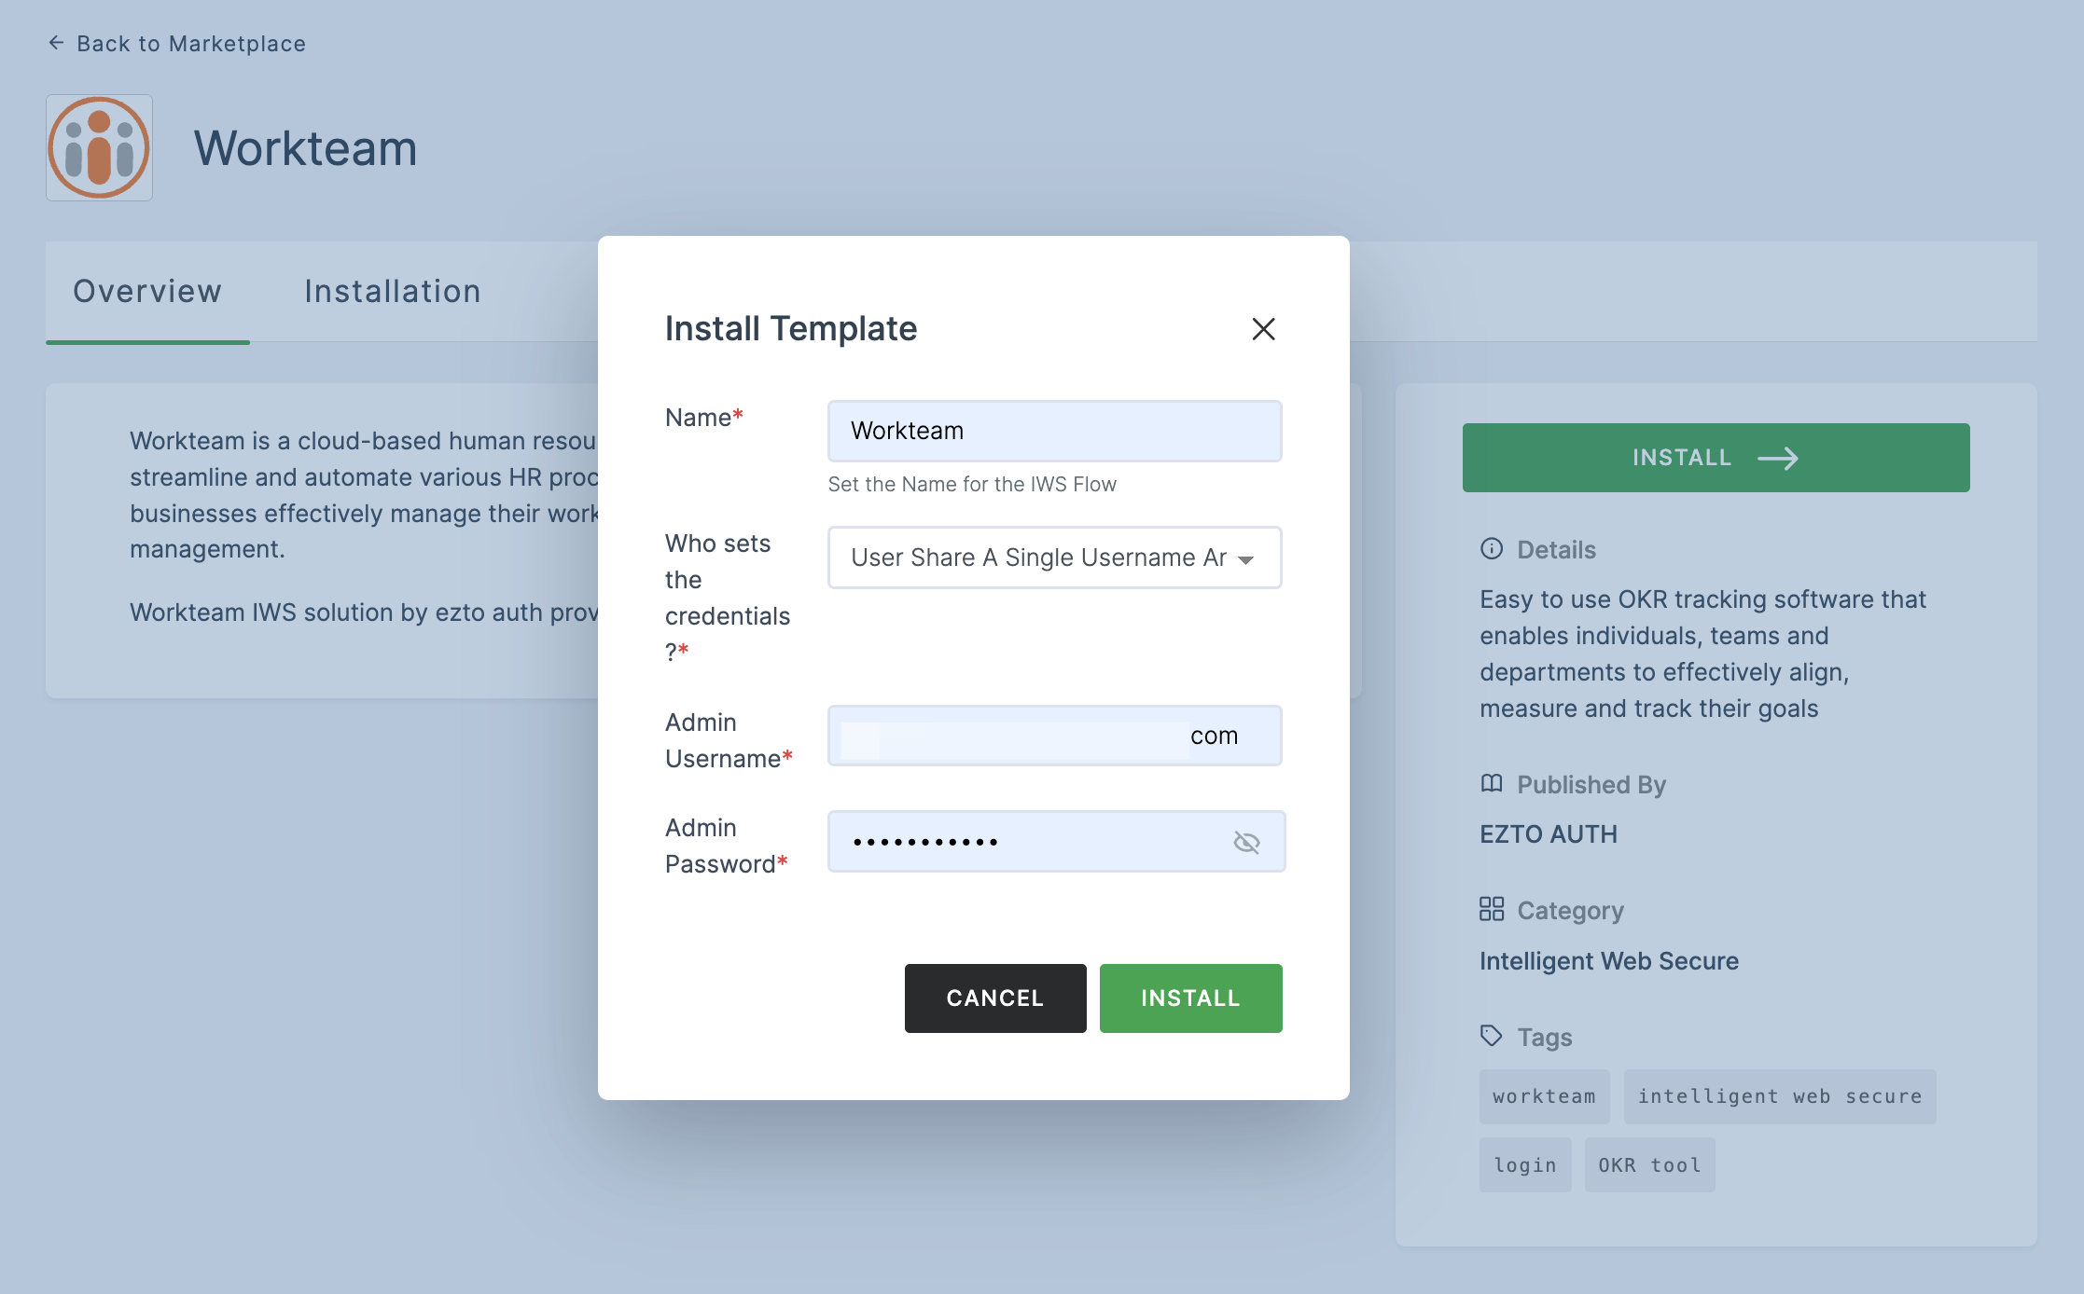
Task: Click the Workteam page heading
Action: (x=305, y=148)
